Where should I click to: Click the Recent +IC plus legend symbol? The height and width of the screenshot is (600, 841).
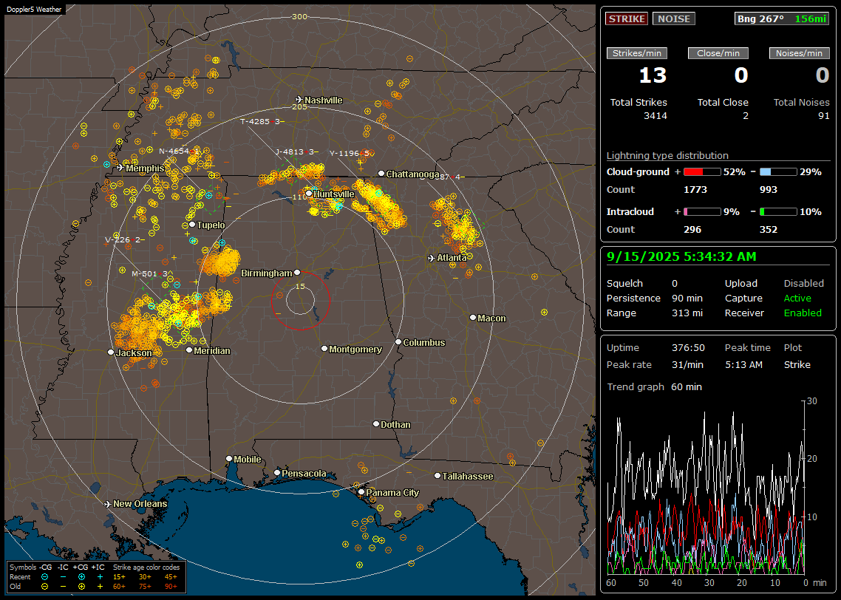pyautogui.click(x=100, y=577)
